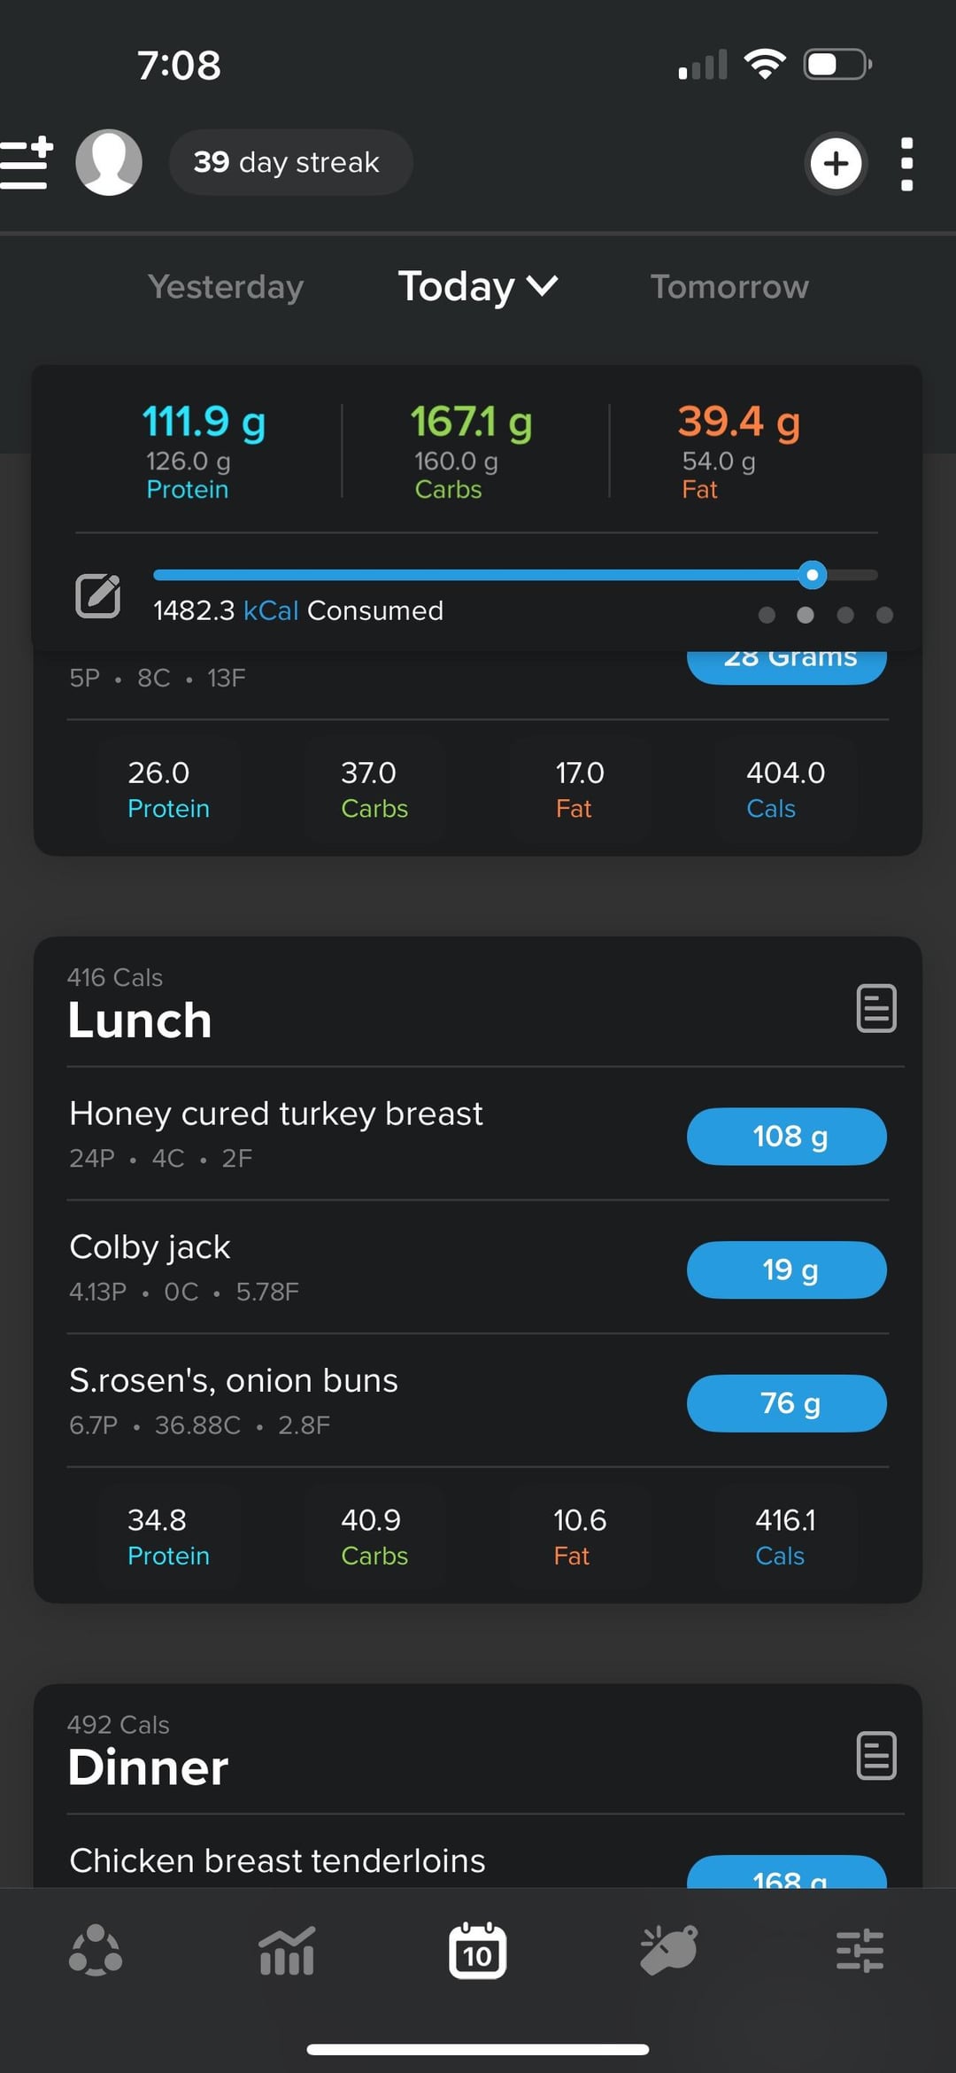Open the community circles tab icon
The width and height of the screenshot is (956, 2073).
[x=96, y=1950]
